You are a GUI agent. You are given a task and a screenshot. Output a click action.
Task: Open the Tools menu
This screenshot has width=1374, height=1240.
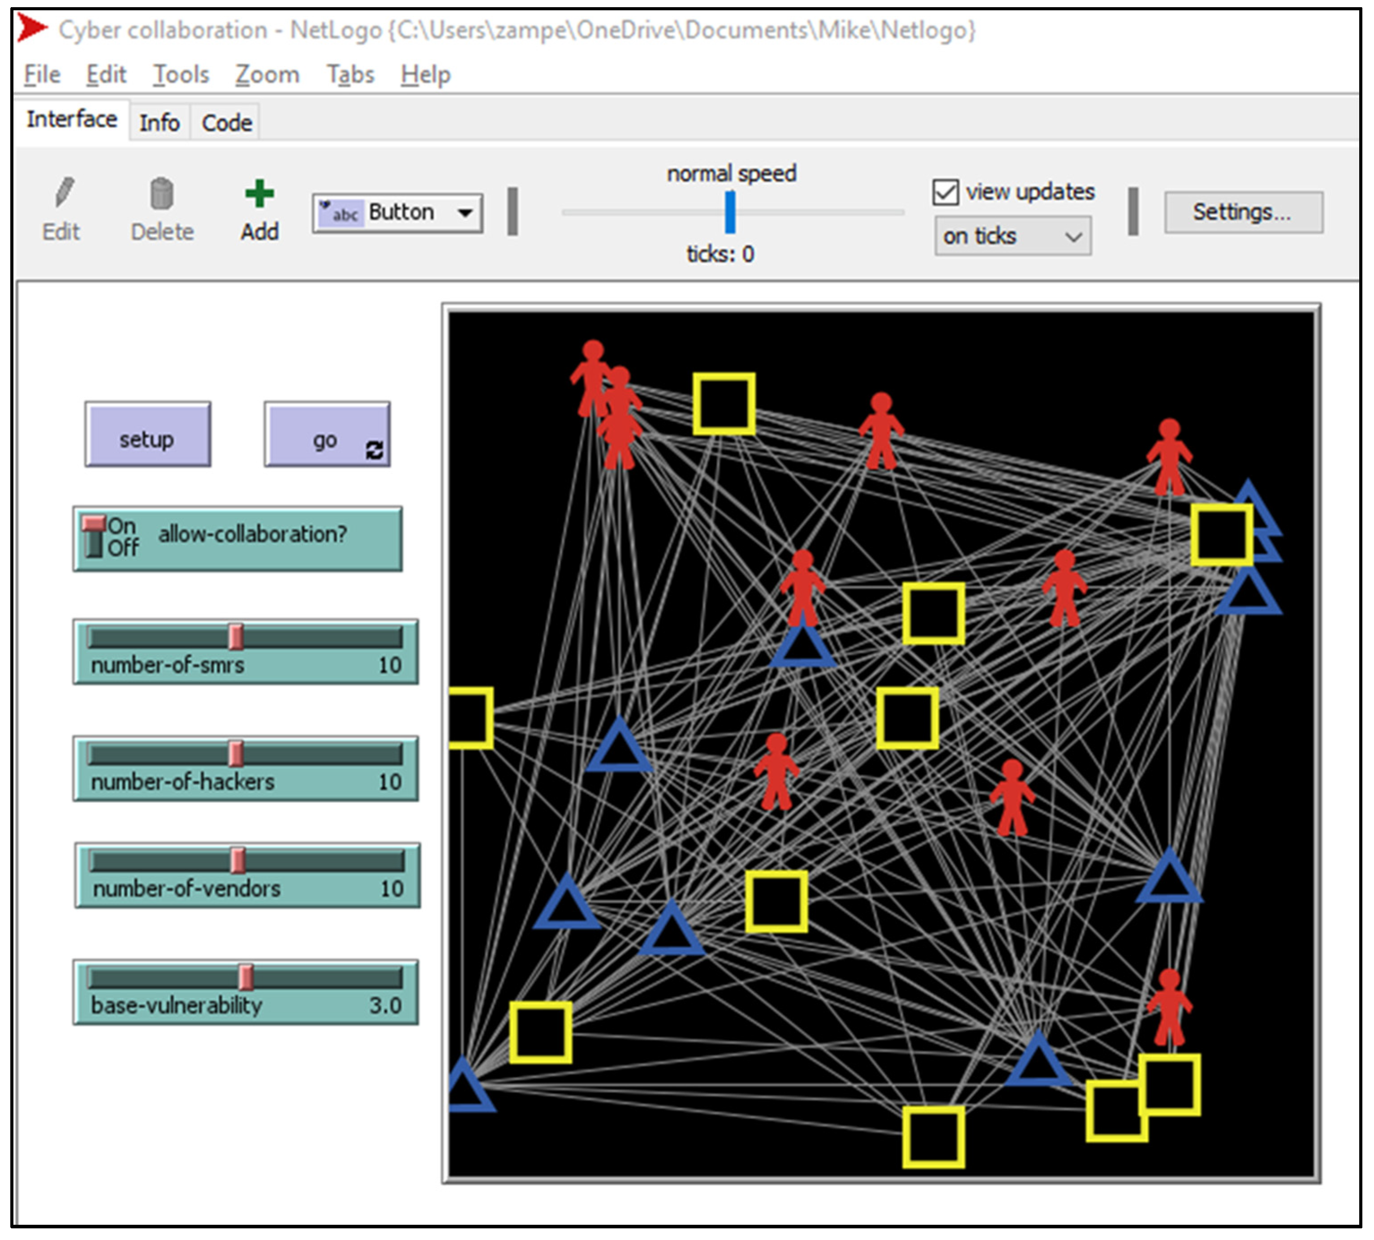[x=181, y=74]
